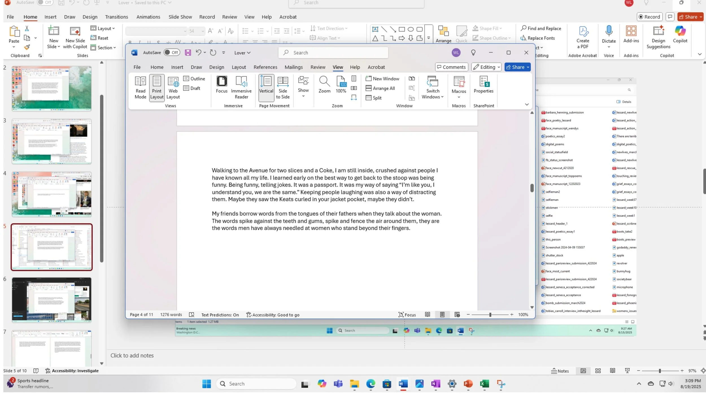Screen dimensions: 706x397
Task: Switch to PowerPoint's Slide Show tab
Action: (180, 17)
